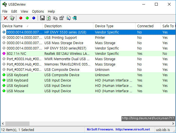Sort by the Safe To Unplug column header

pos(168,26)
